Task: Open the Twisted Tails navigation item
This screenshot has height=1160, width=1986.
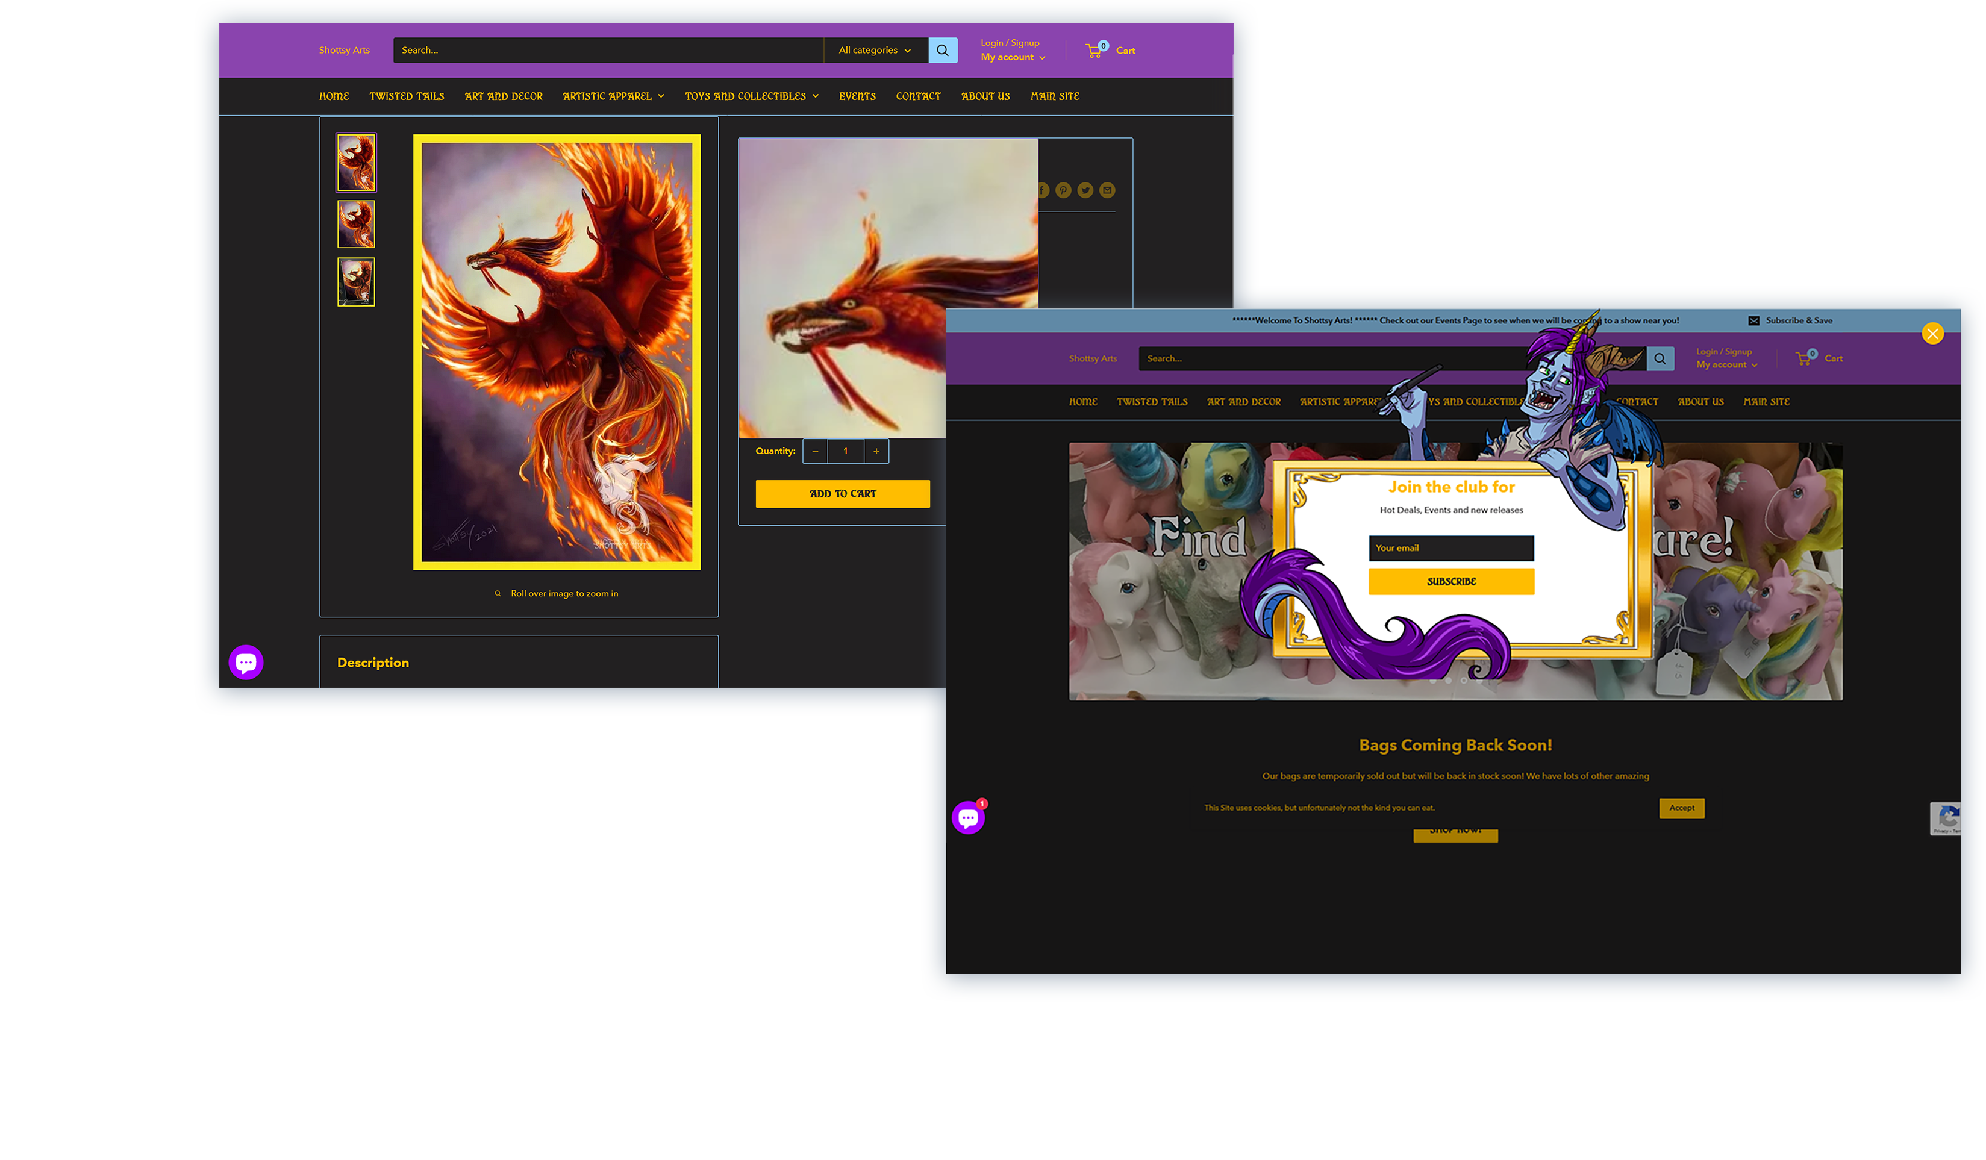Action: pos(407,96)
